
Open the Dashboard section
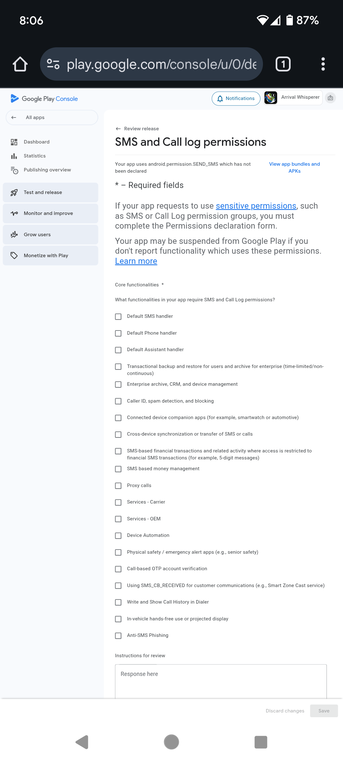point(36,142)
